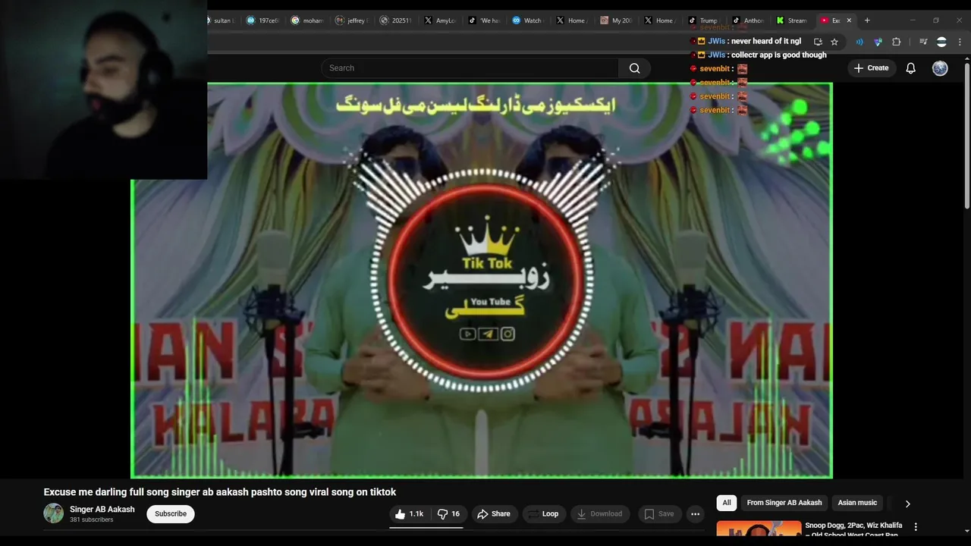Open the browser Extensions puzzle icon
This screenshot has width=971, height=546.
pos(896,42)
